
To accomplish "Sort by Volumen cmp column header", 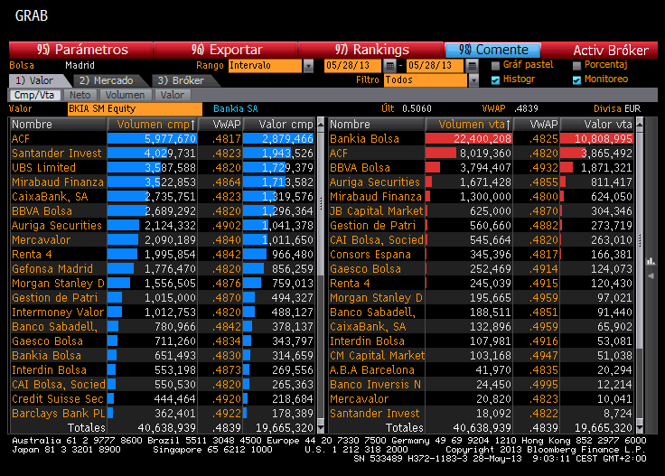I will point(152,125).
